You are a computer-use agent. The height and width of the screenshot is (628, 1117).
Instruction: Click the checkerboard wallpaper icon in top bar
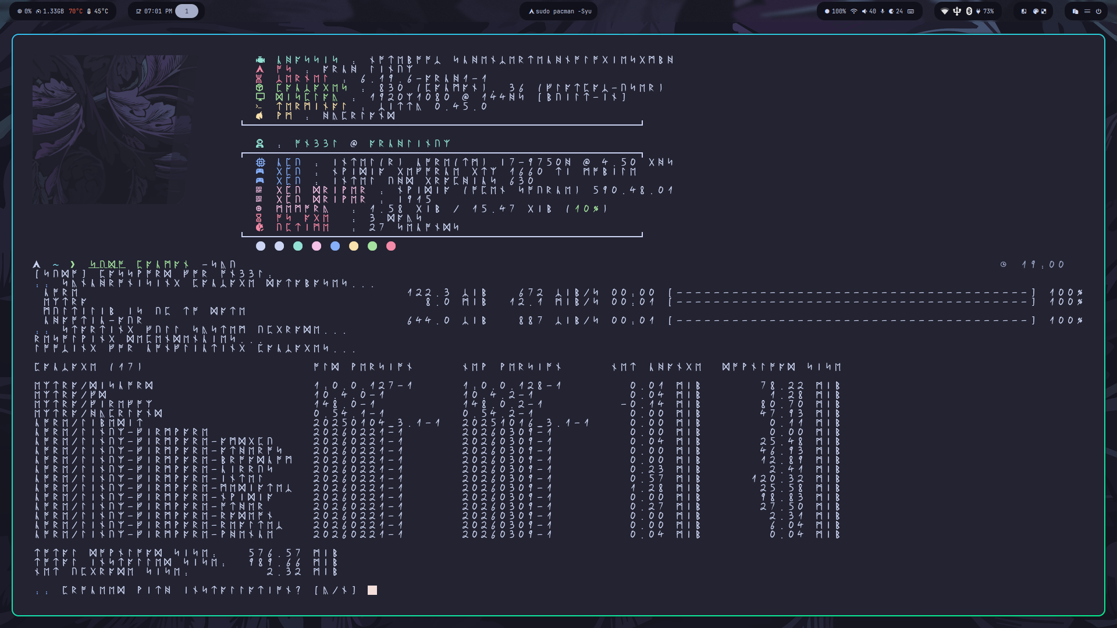pyautogui.click(x=1044, y=11)
